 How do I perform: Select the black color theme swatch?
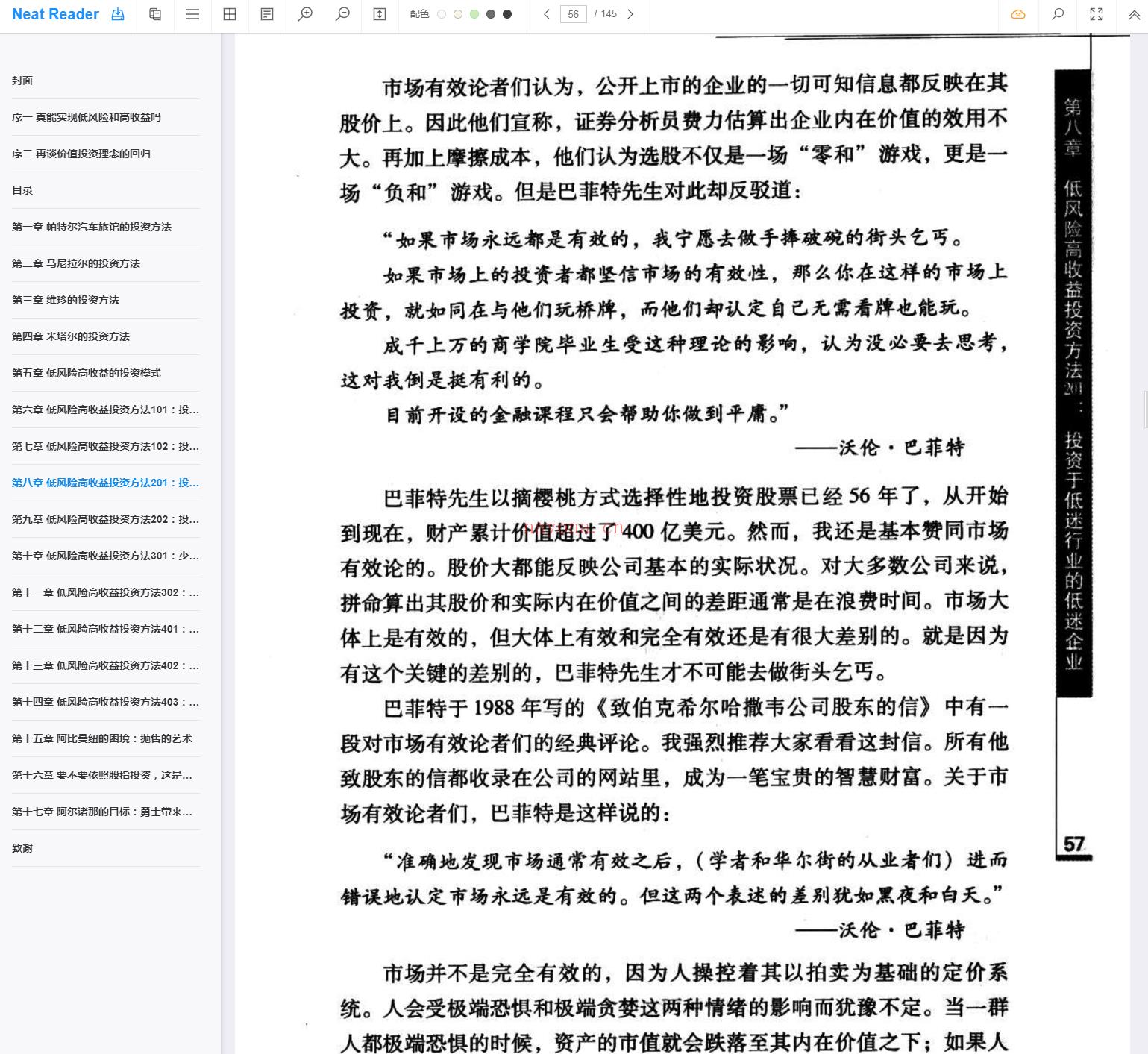click(x=507, y=14)
